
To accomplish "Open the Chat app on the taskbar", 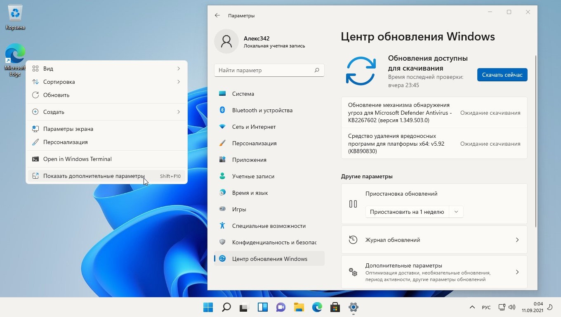I will click(x=281, y=307).
